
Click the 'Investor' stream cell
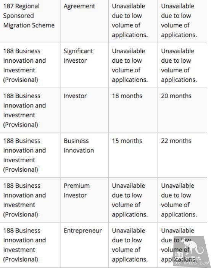84,110
